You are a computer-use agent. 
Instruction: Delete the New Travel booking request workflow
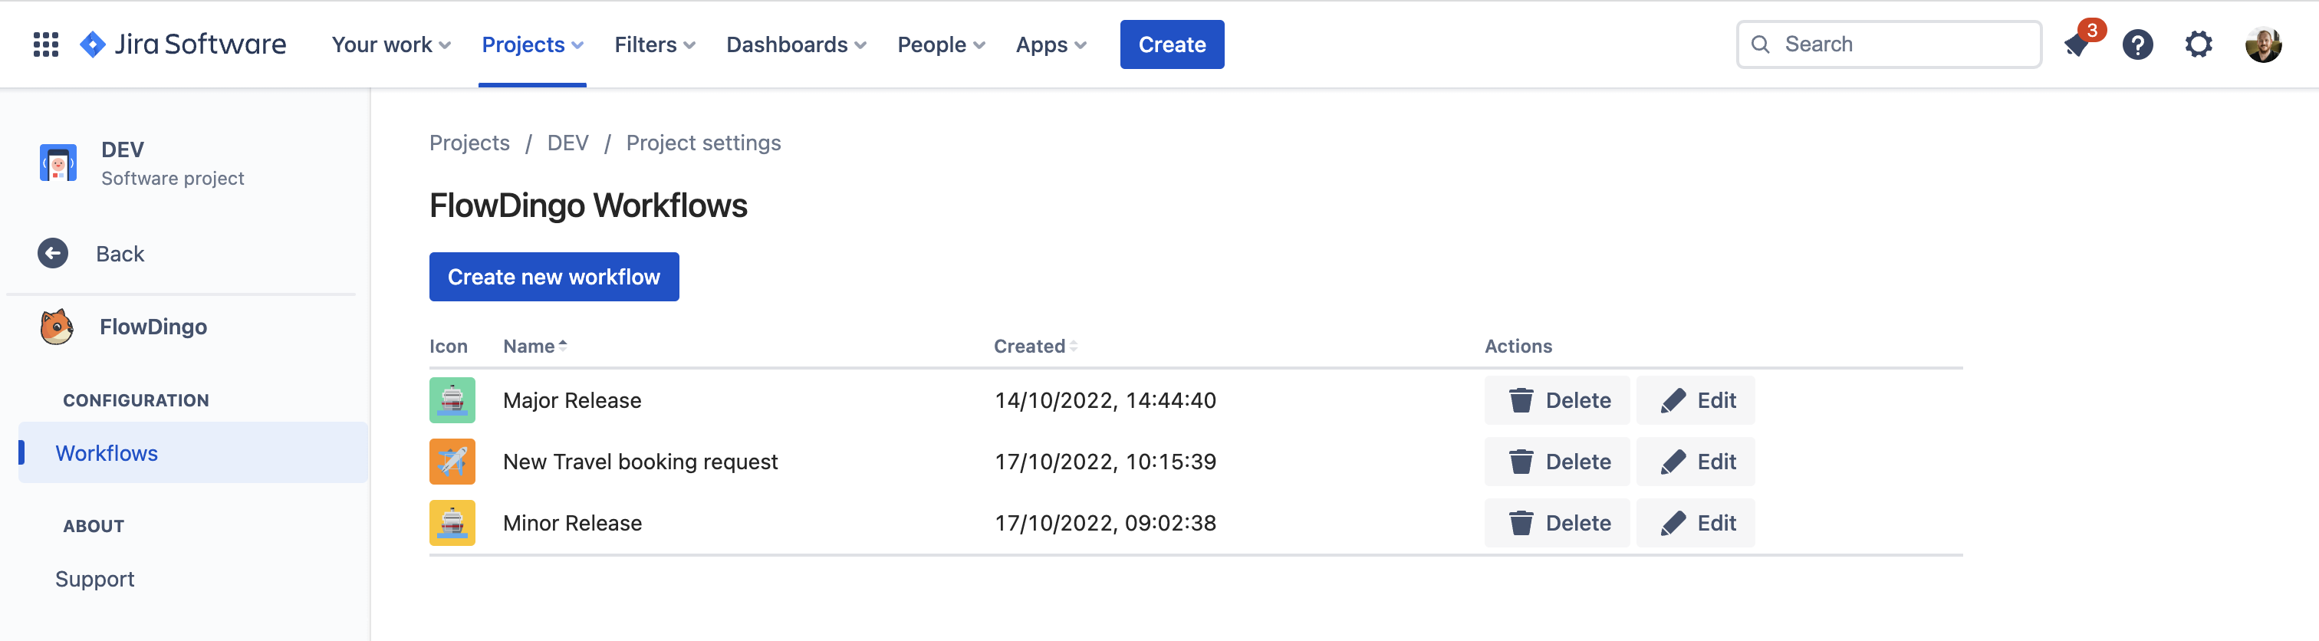pyautogui.click(x=1558, y=462)
